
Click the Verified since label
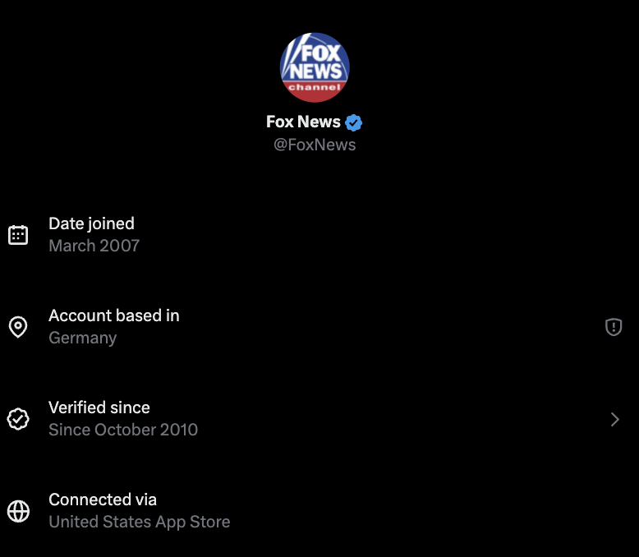tap(99, 407)
